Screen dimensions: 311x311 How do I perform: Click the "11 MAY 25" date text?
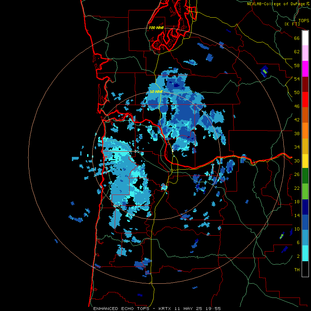pos(188,309)
